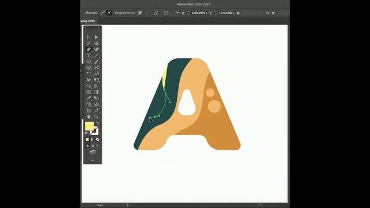370x208 pixels.
Task: Click the Y coordinate input field
Action: [227, 13]
